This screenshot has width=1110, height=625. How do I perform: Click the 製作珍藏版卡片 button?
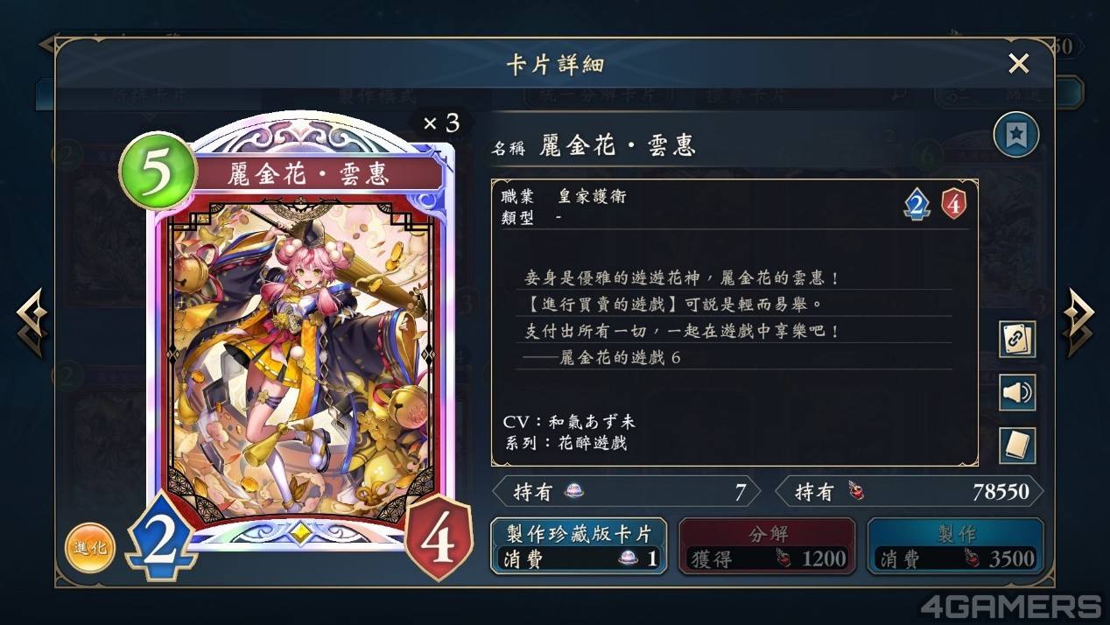(x=579, y=546)
